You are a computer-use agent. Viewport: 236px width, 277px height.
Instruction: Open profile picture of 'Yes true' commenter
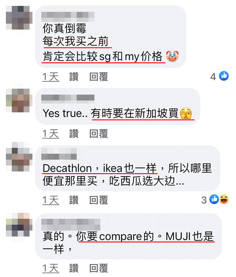click(x=19, y=100)
